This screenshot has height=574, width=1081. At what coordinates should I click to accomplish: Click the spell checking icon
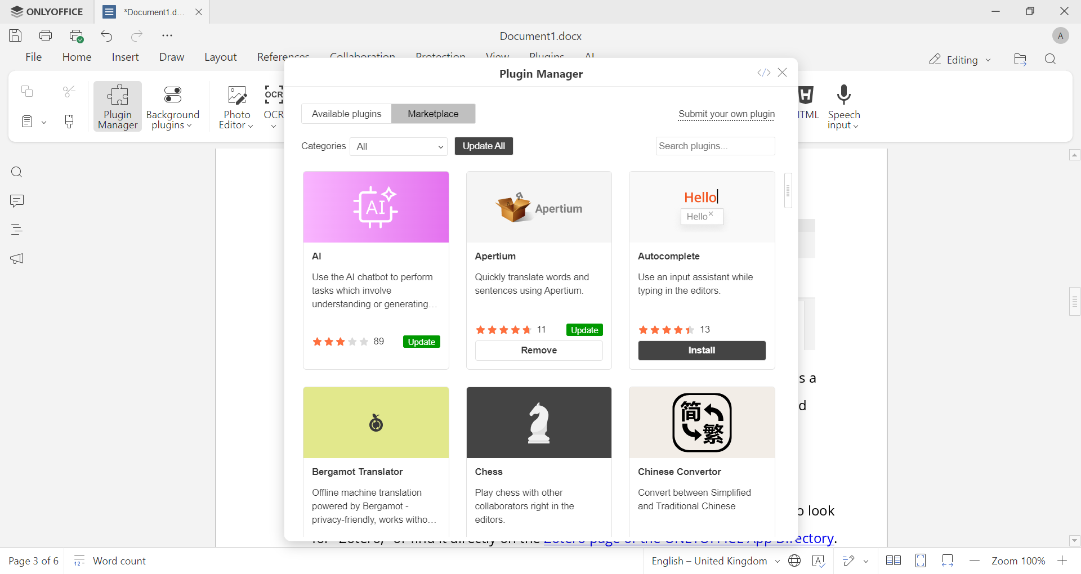(x=819, y=560)
